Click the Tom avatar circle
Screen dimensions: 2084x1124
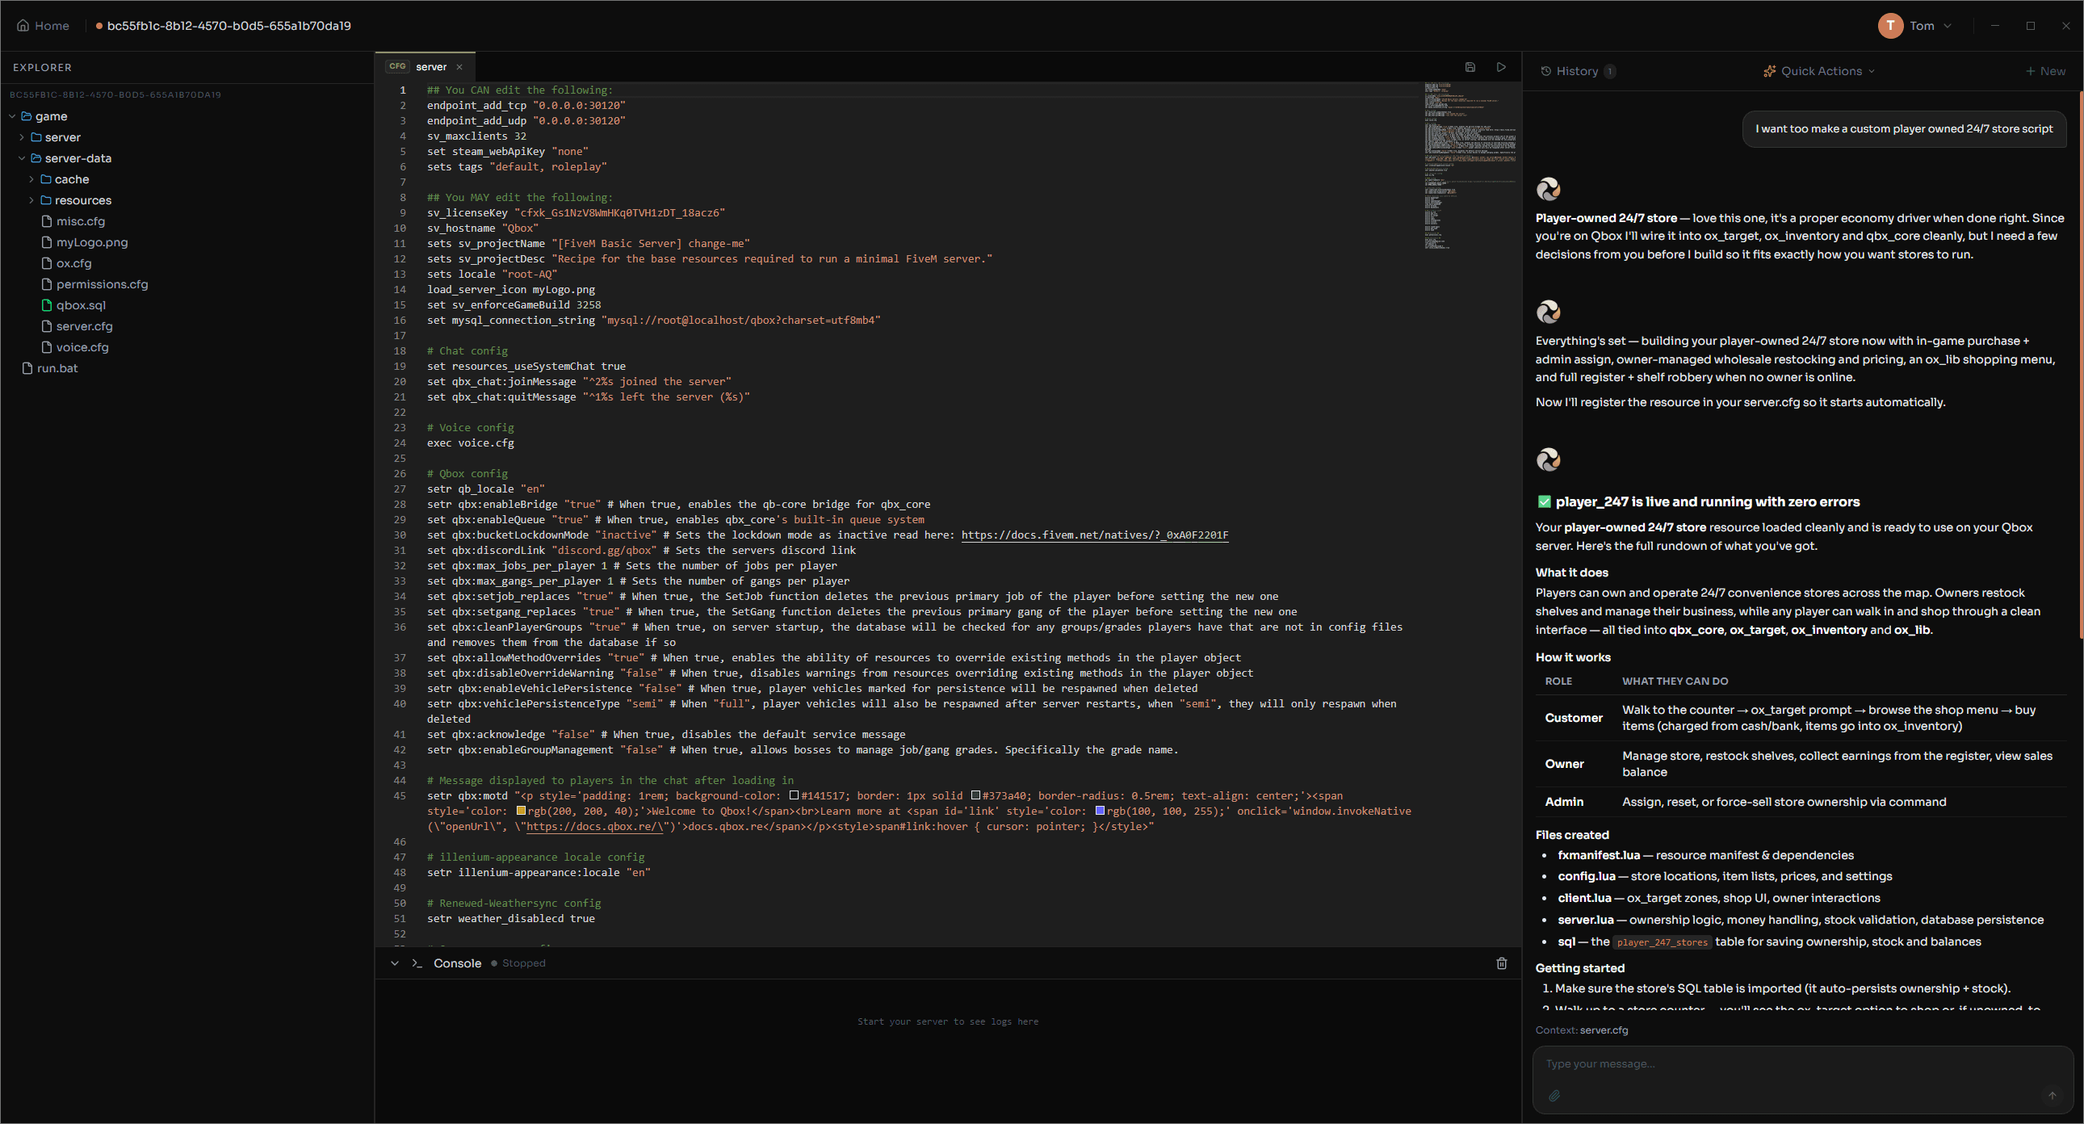tap(1890, 26)
